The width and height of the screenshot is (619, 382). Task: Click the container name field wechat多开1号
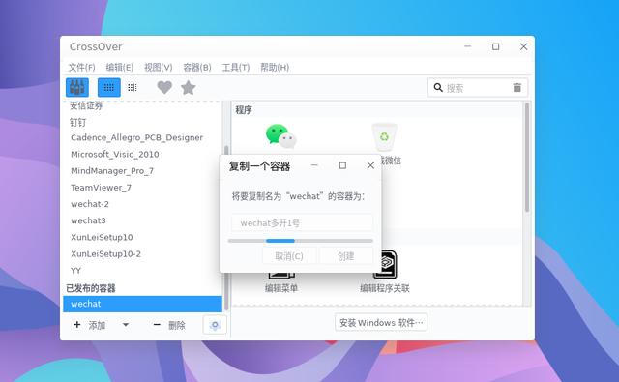pos(302,223)
